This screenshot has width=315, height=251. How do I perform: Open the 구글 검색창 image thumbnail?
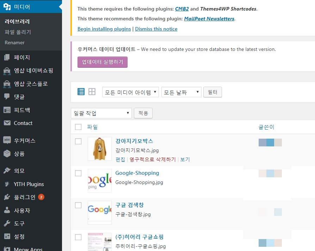click(100, 212)
